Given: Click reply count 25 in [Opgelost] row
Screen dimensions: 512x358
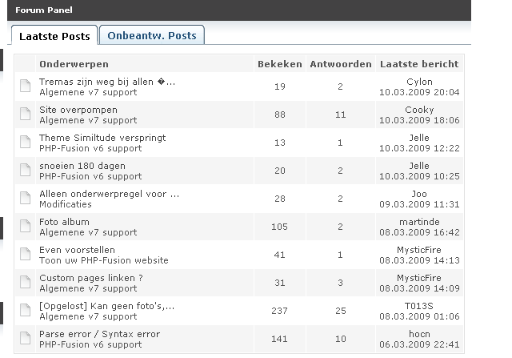Looking at the screenshot, I should point(341,311).
